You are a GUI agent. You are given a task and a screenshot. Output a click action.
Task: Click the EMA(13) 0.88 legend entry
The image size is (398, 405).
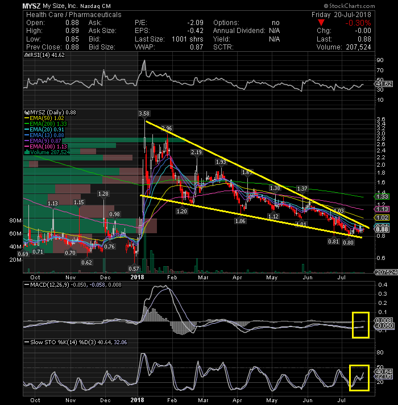click(x=47, y=135)
